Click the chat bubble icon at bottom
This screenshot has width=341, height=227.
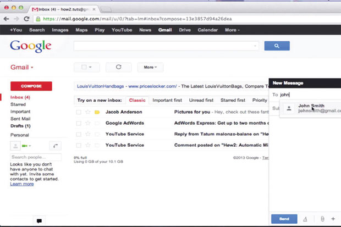tap(39, 220)
